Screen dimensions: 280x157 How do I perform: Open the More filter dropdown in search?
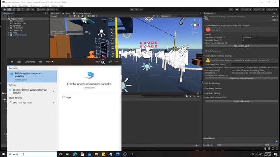point(49,62)
